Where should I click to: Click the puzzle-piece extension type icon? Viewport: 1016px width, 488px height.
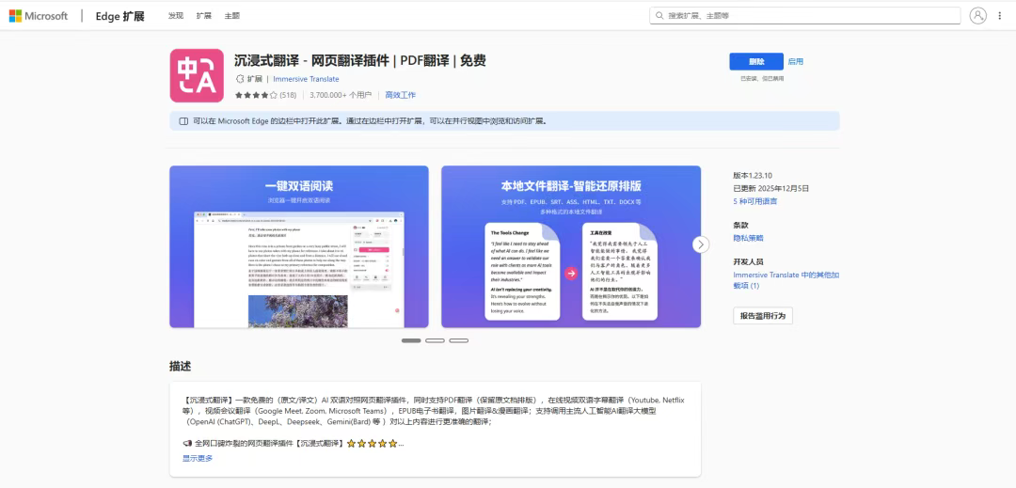pos(239,79)
